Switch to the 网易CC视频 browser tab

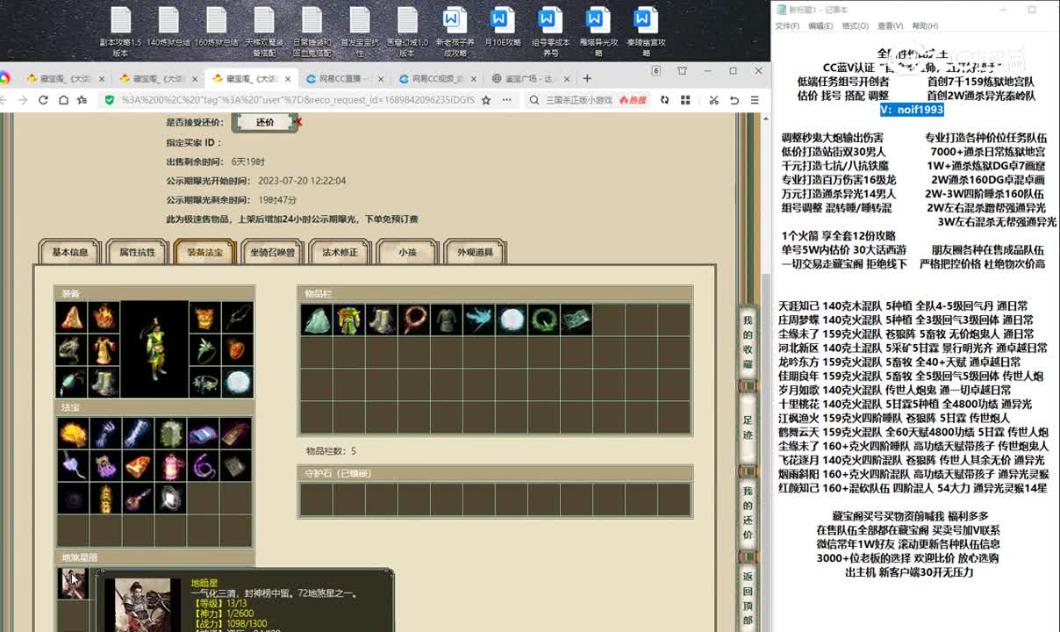(x=439, y=78)
